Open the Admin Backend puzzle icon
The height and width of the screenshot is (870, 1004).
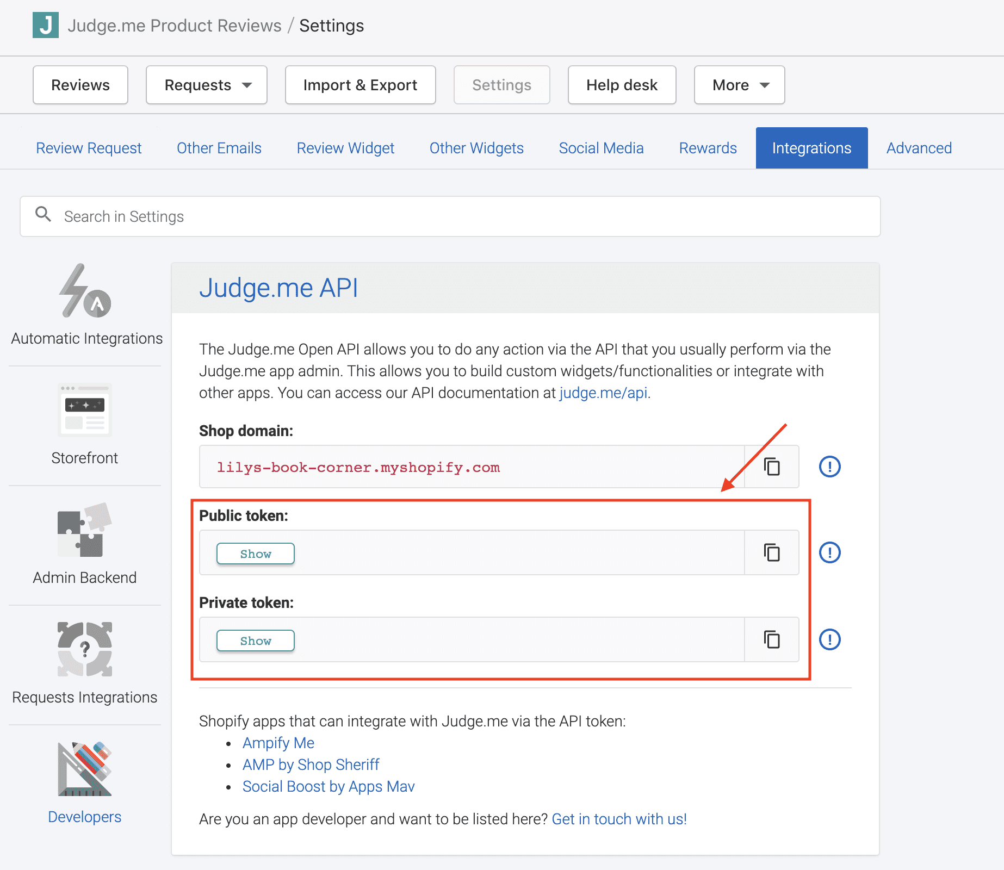click(85, 530)
